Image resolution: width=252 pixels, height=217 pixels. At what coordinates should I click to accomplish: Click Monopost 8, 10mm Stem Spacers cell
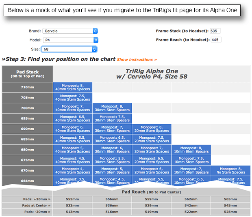point(191,150)
